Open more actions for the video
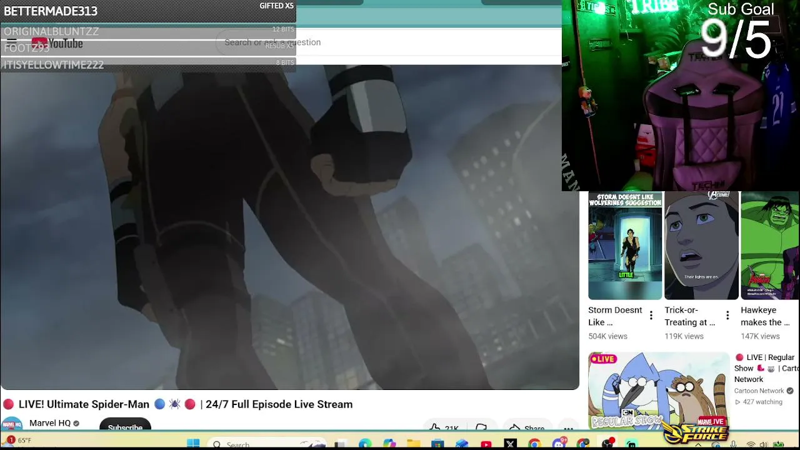This screenshot has height=450, width=800. click(568, 427)
